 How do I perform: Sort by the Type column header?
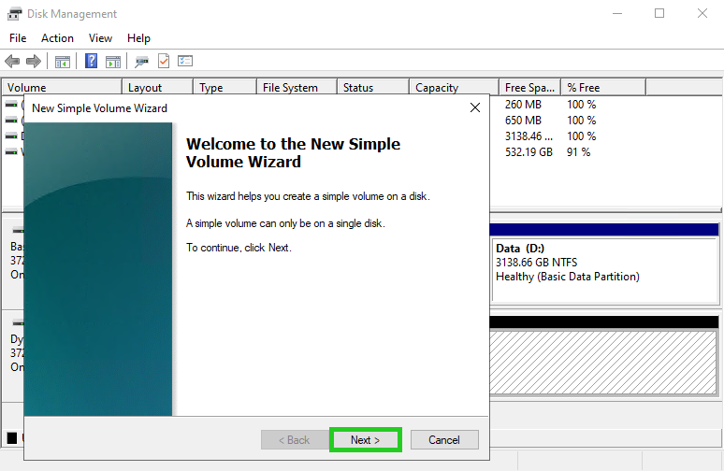(224, 87)
